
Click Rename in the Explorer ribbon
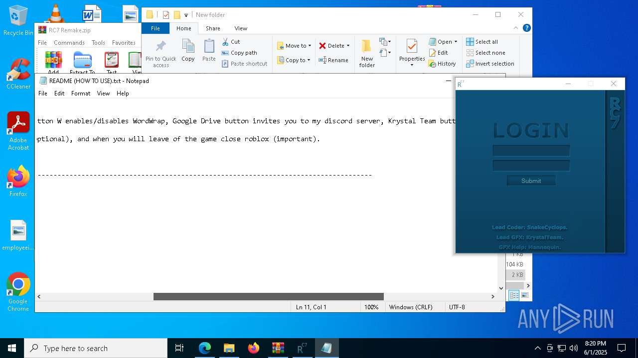(x=333, y=60)
